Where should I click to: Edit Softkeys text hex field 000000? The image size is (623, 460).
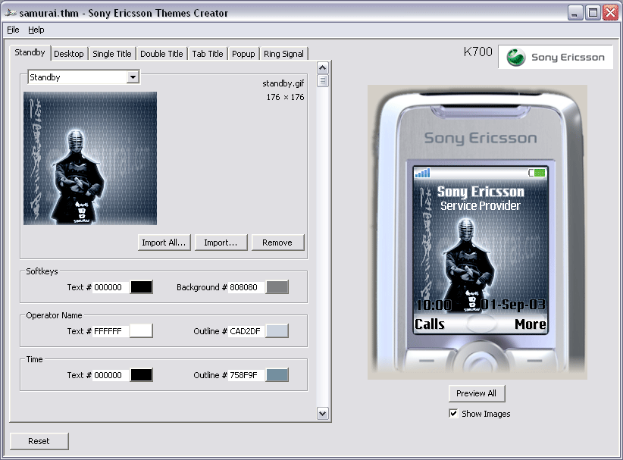[x=111, y=286]
